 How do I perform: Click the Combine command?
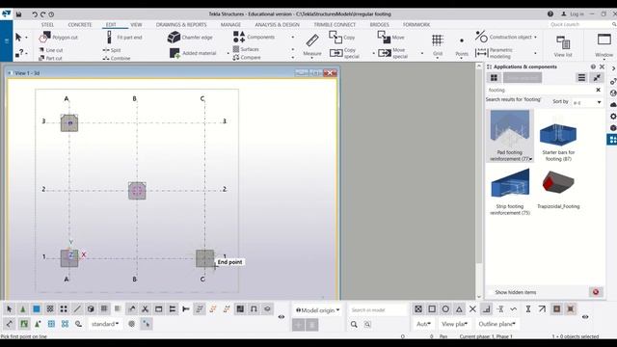click(117, 58)
